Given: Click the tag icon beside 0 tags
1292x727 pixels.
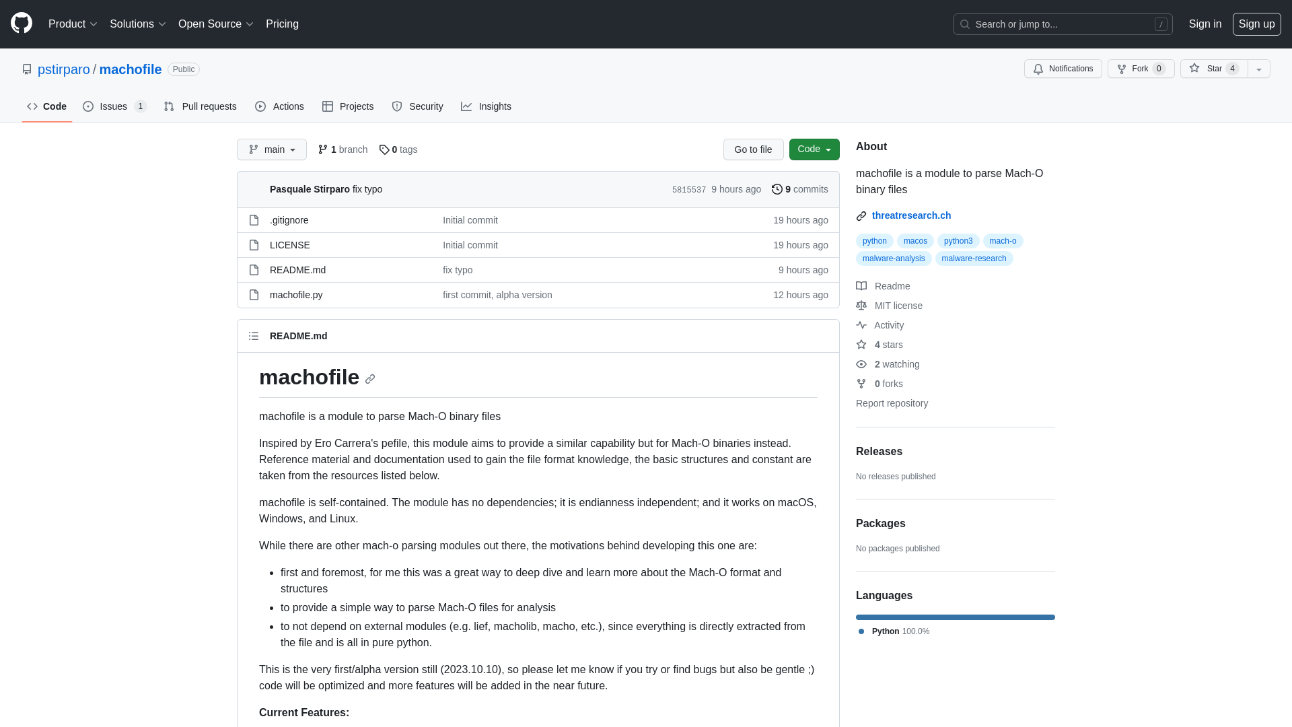Looking at the screenshot, I should 384,149.
